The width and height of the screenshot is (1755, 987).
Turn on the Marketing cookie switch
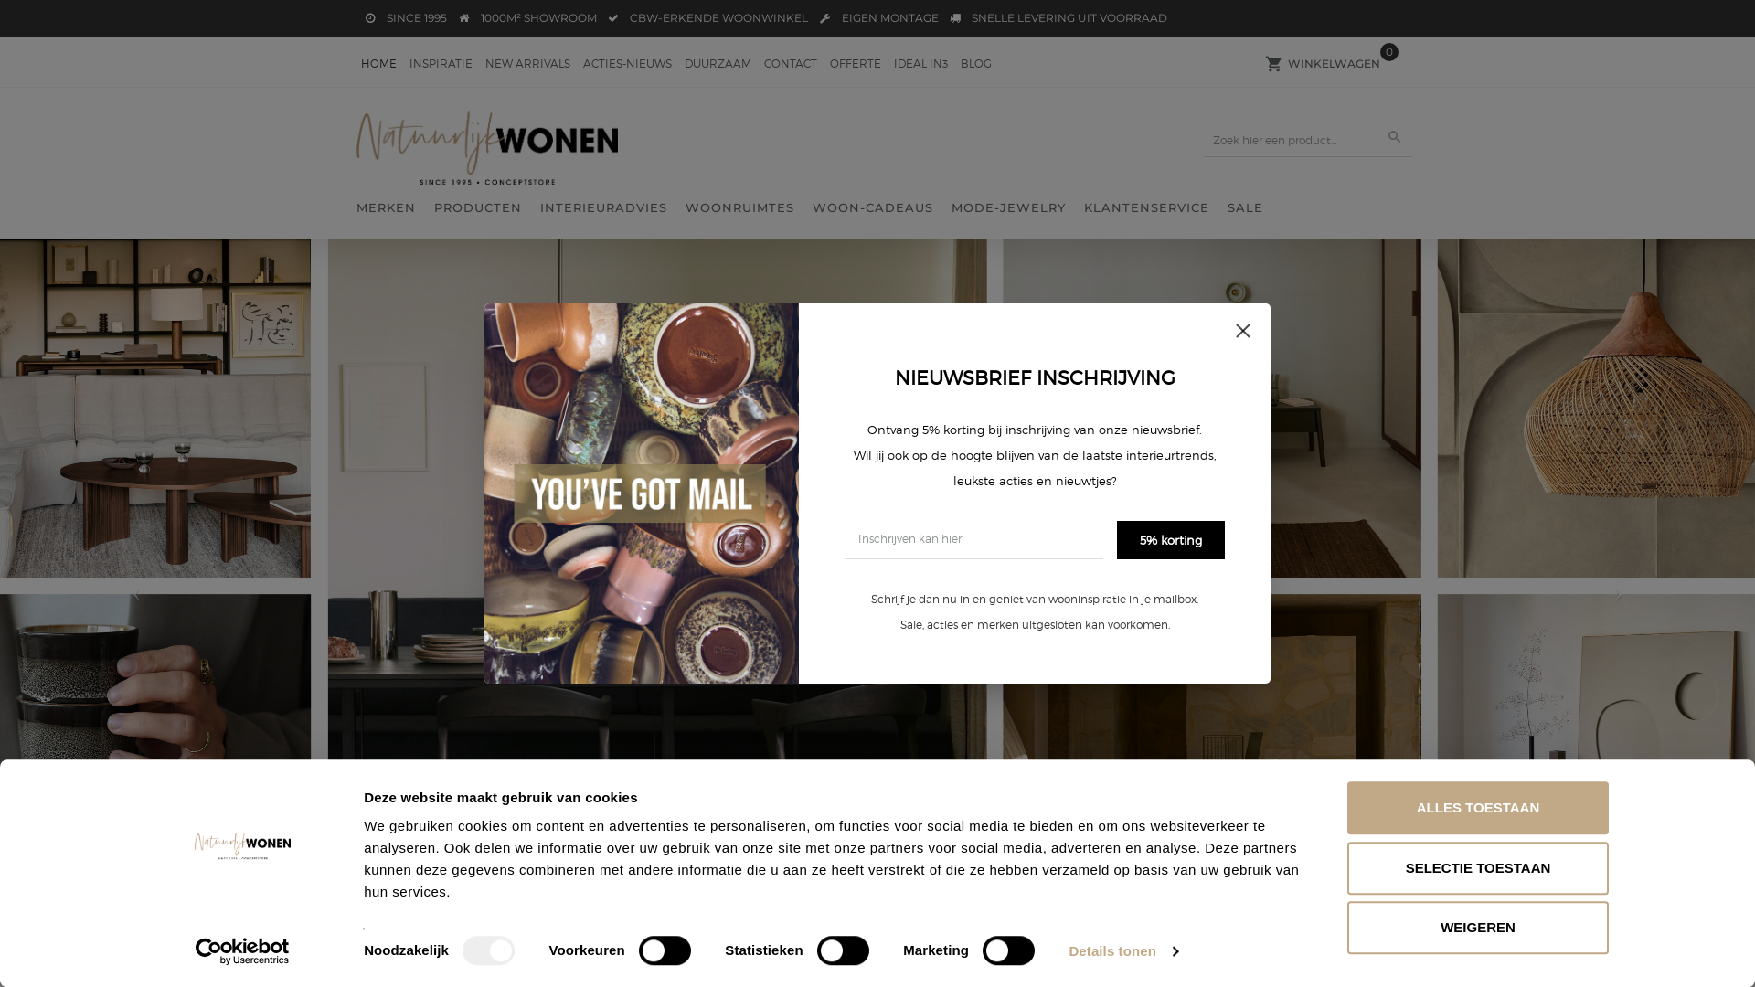(x=1008, y=950)
